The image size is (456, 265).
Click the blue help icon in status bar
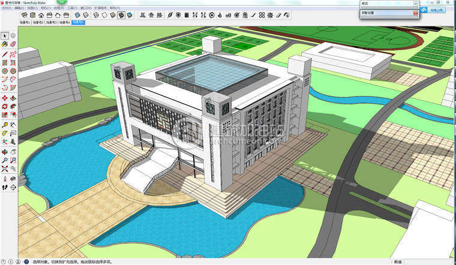[x=26, y=261]
